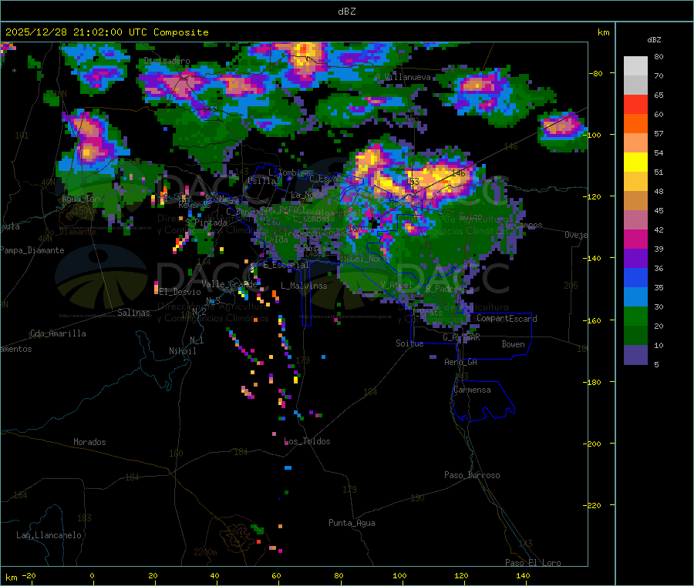
Task: Select the green 20 dBZ legend color
Action: (x=635, y=316)
